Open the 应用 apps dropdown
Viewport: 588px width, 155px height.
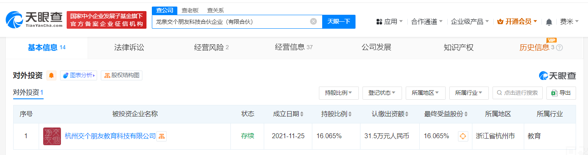point(389,21)
